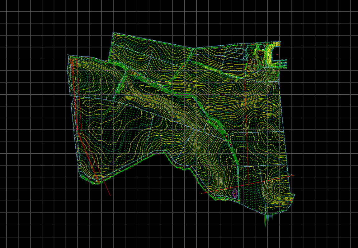
Task: Click the northernmost corner of the site boundary
Action: click(113, 32)
